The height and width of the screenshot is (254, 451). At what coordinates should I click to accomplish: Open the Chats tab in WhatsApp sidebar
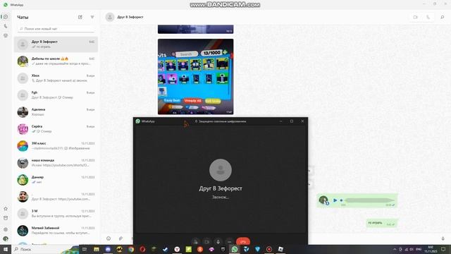(x=6, y=17)
